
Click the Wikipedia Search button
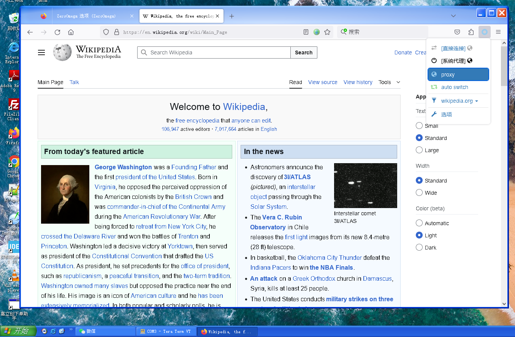[304, 52]
